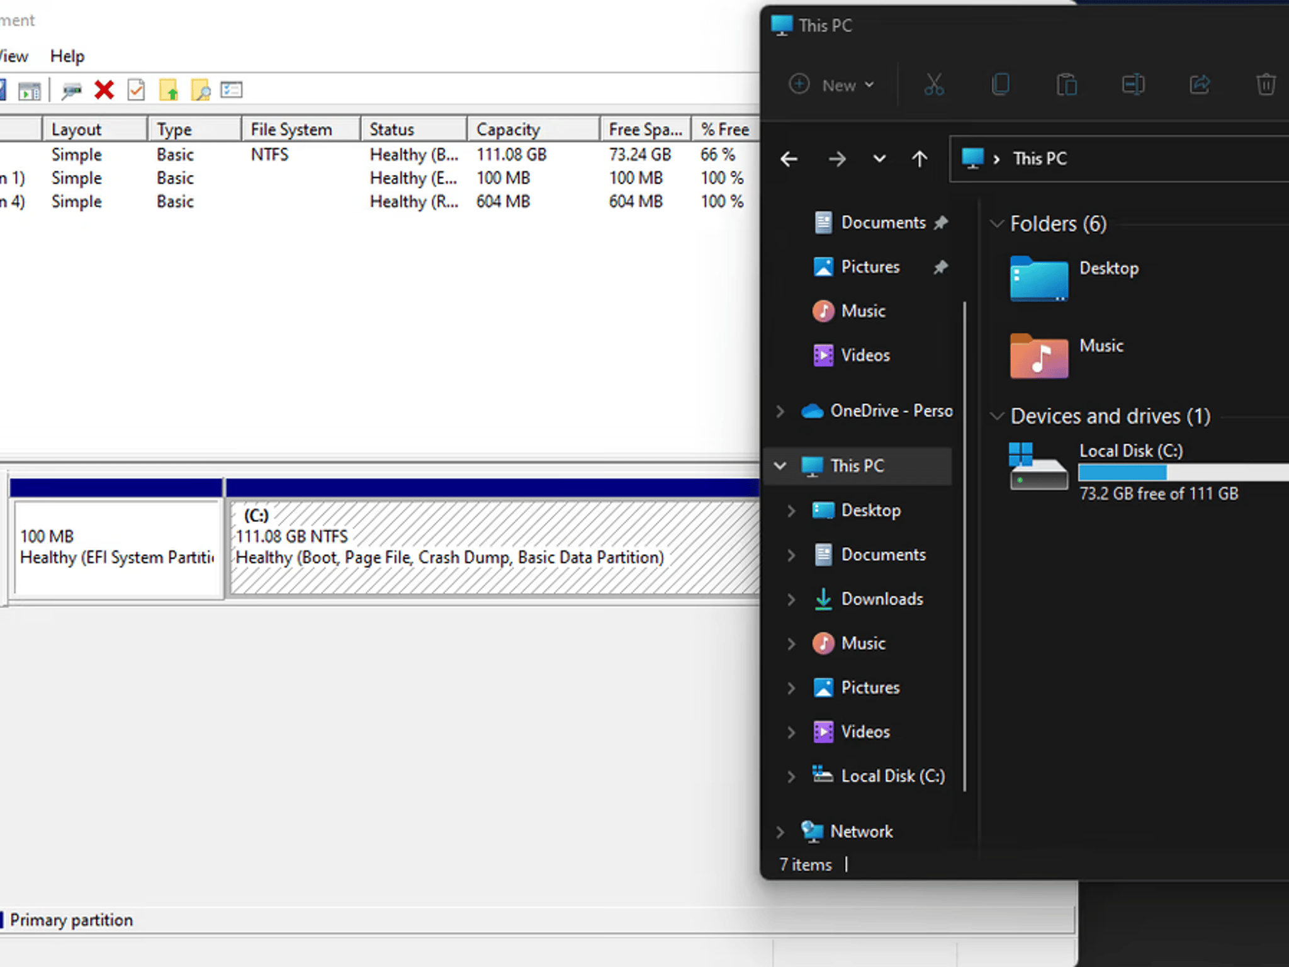
Task: Collapse the Folders (6) group
Action: [996, 224]
